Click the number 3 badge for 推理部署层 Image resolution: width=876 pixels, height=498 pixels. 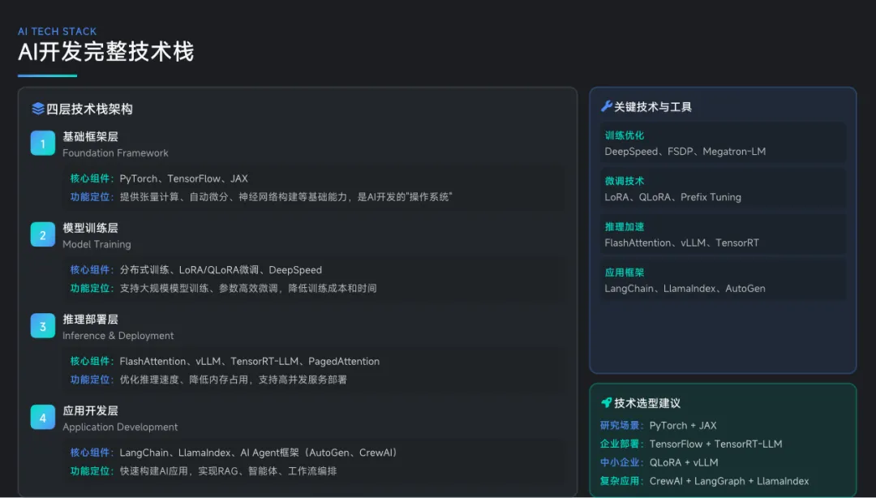[x=42, y=326]
